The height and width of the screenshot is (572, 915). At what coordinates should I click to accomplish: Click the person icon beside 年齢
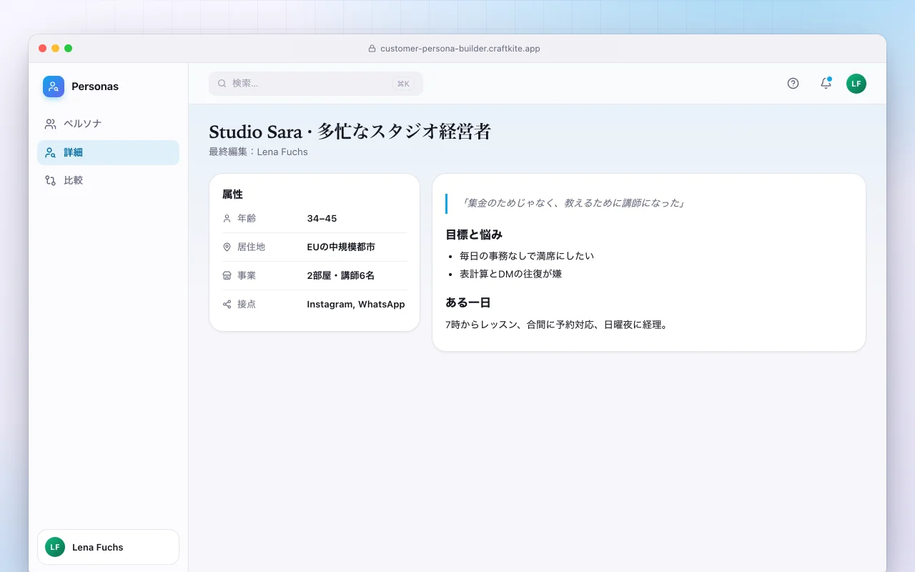click(227, 218)
